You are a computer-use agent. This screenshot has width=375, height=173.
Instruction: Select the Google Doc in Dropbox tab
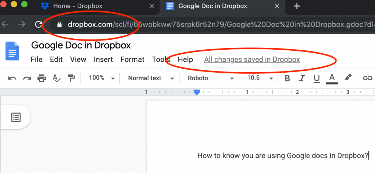click(x=222, y=7)
